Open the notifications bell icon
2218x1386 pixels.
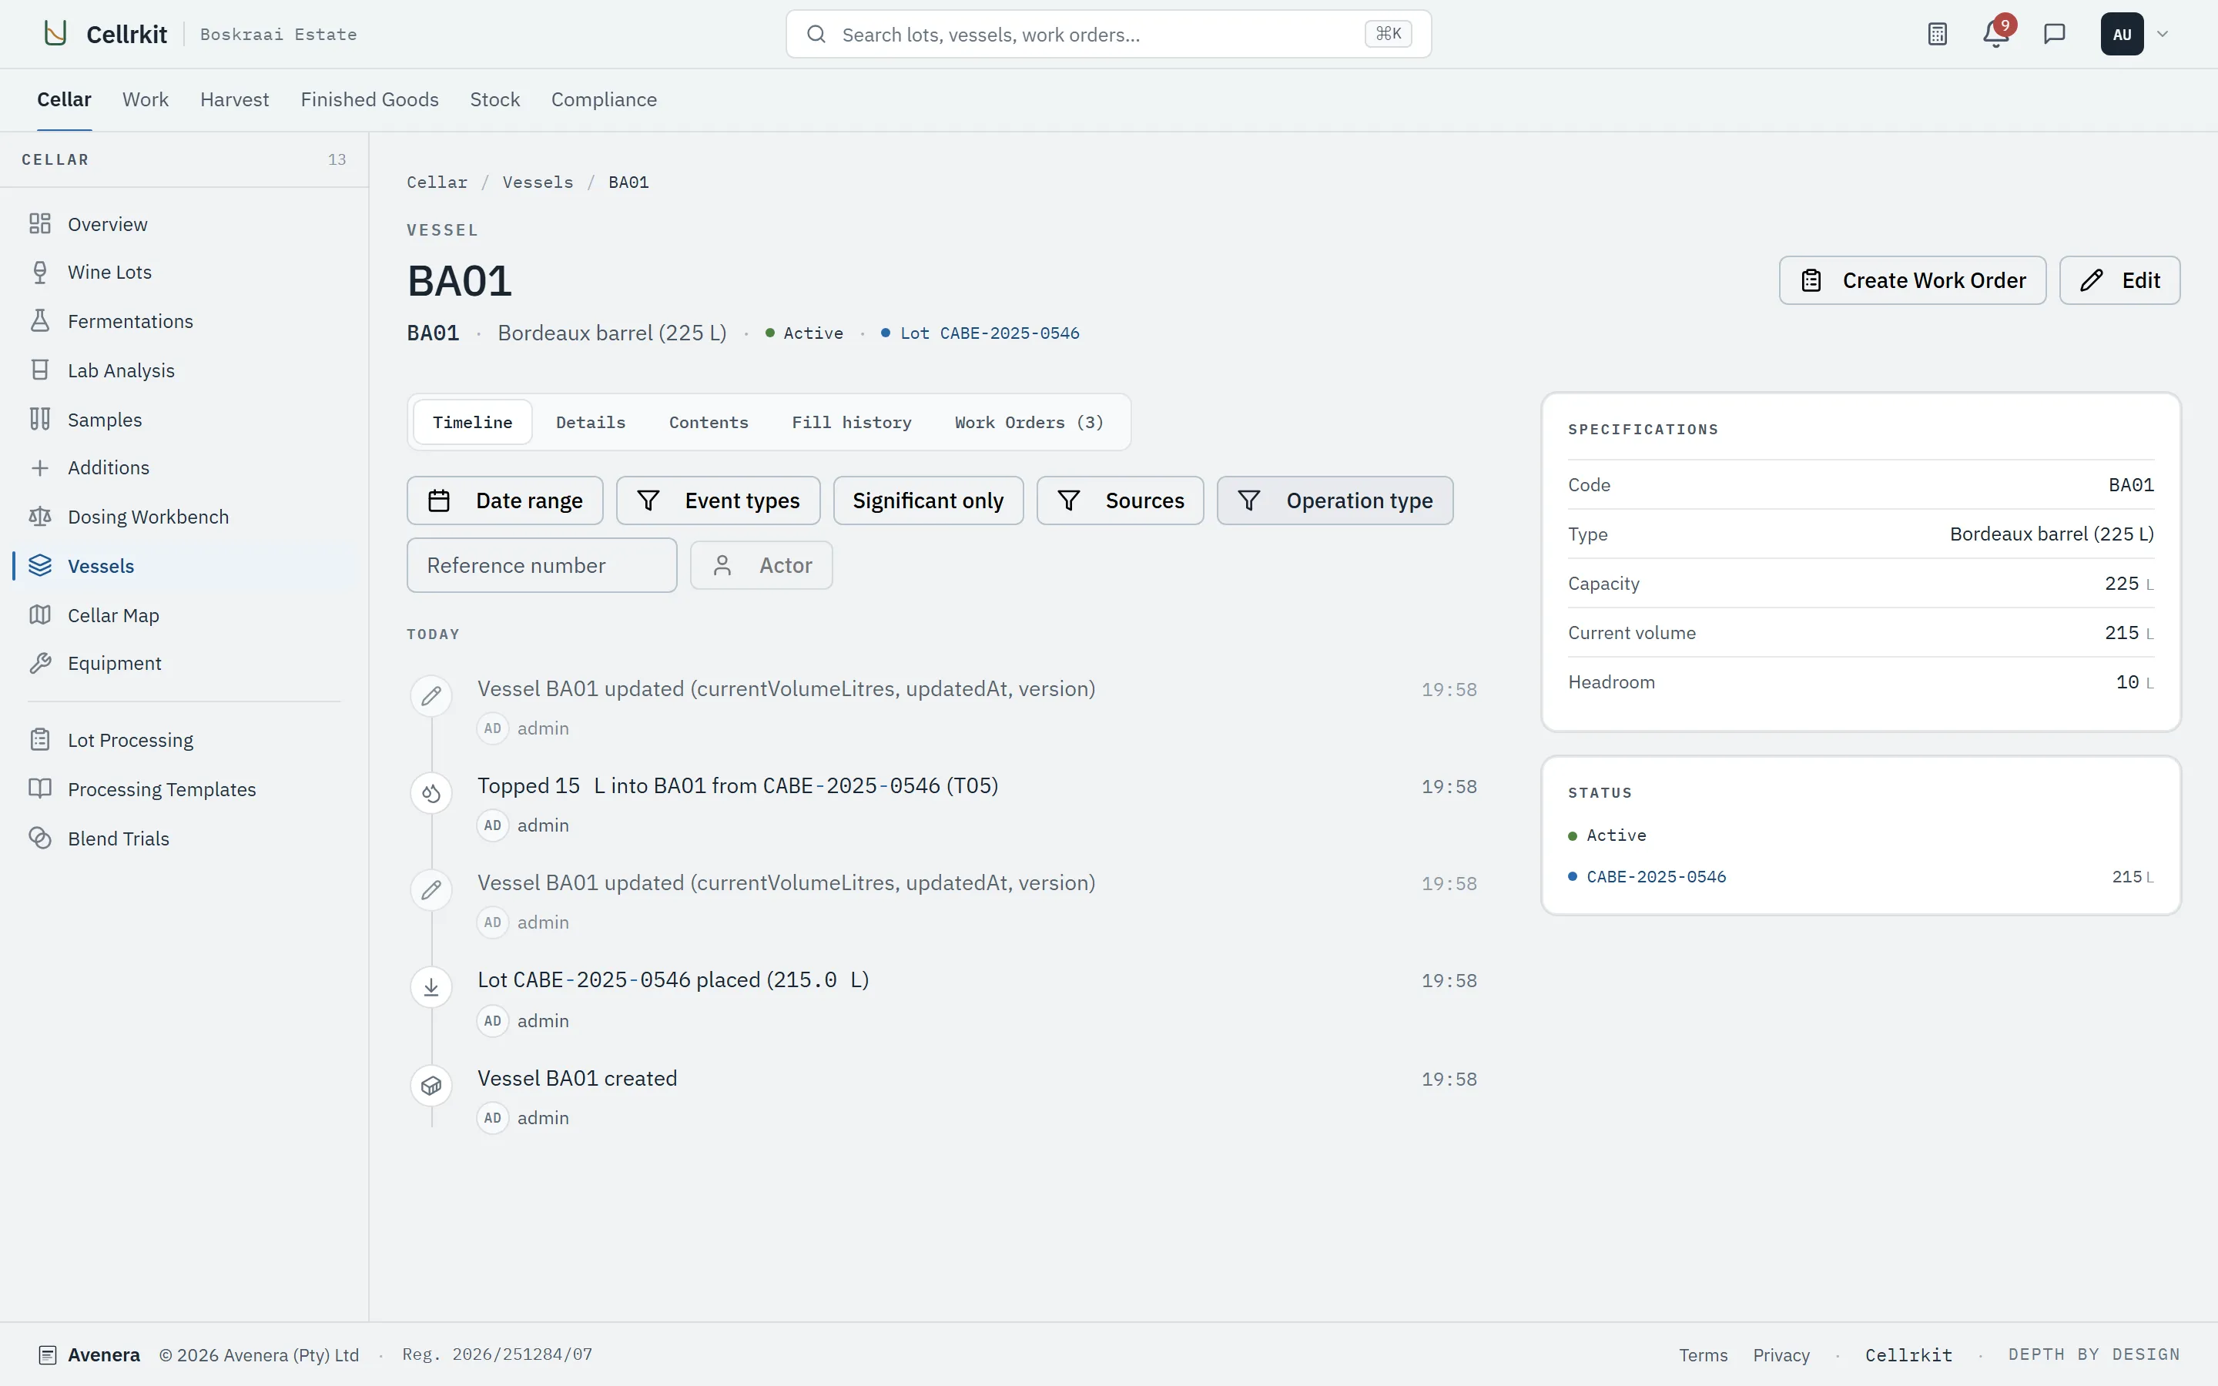tap(1995, 34)
